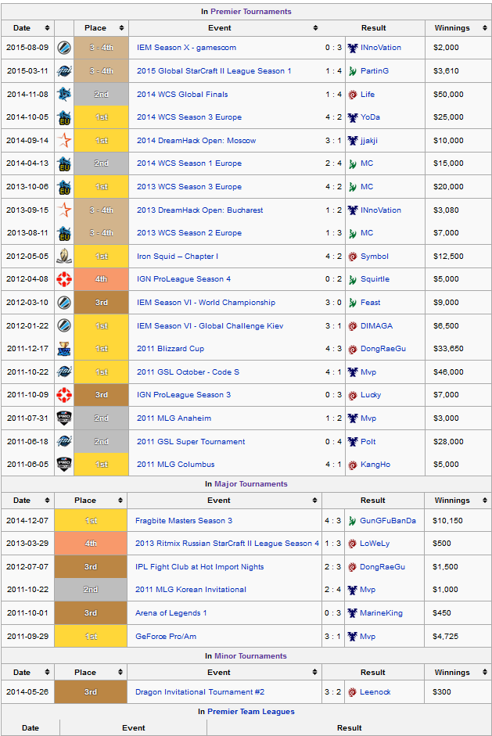492x736 pixels.
Task: Open the Major Tournaments heading link
Action: point(251,484)
